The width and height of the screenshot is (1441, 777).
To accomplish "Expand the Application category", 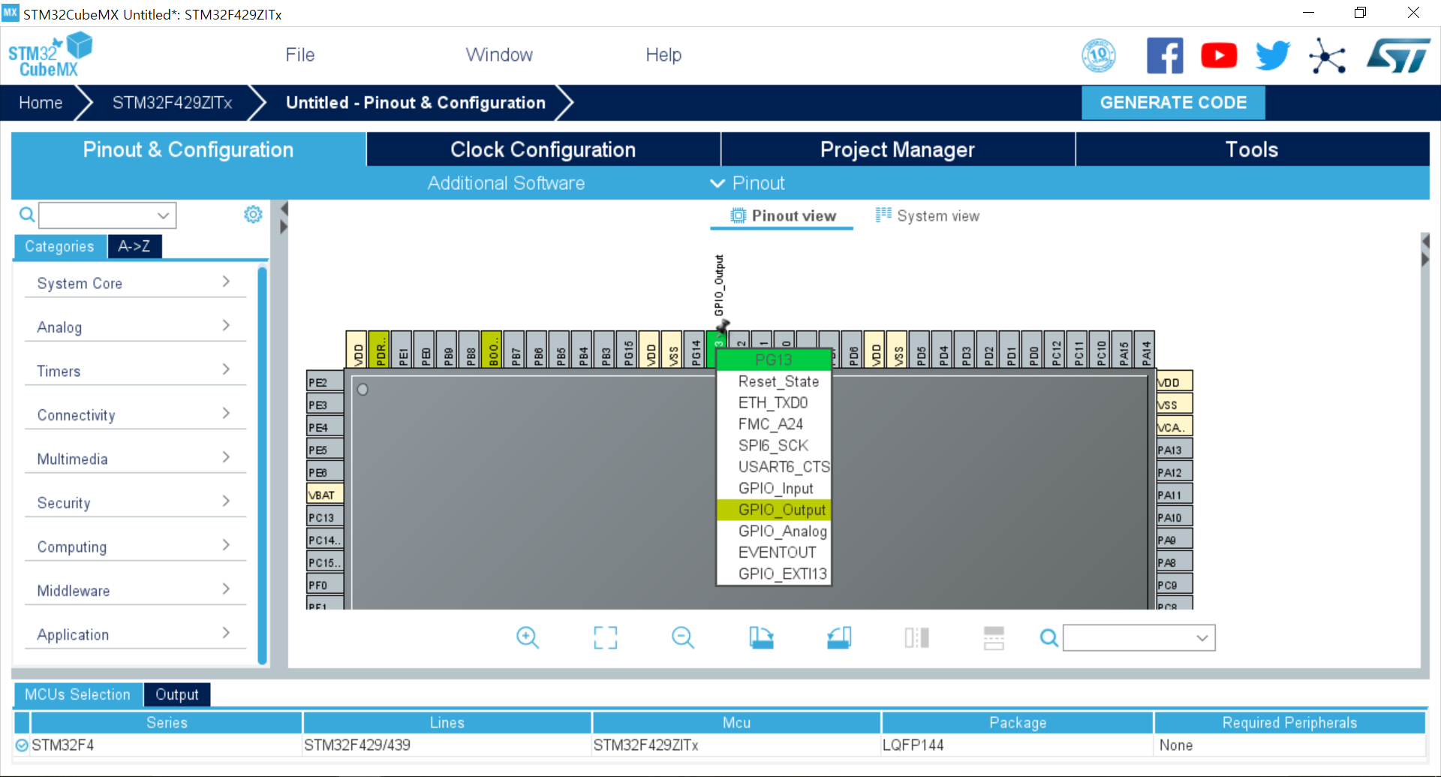I will [135, 634].
